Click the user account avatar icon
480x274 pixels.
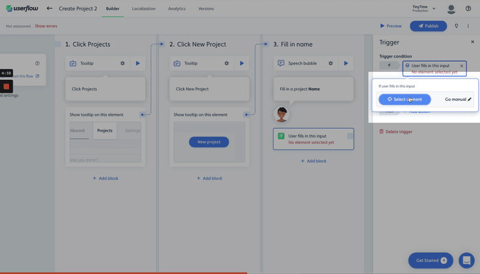click(x=451, y=9)
